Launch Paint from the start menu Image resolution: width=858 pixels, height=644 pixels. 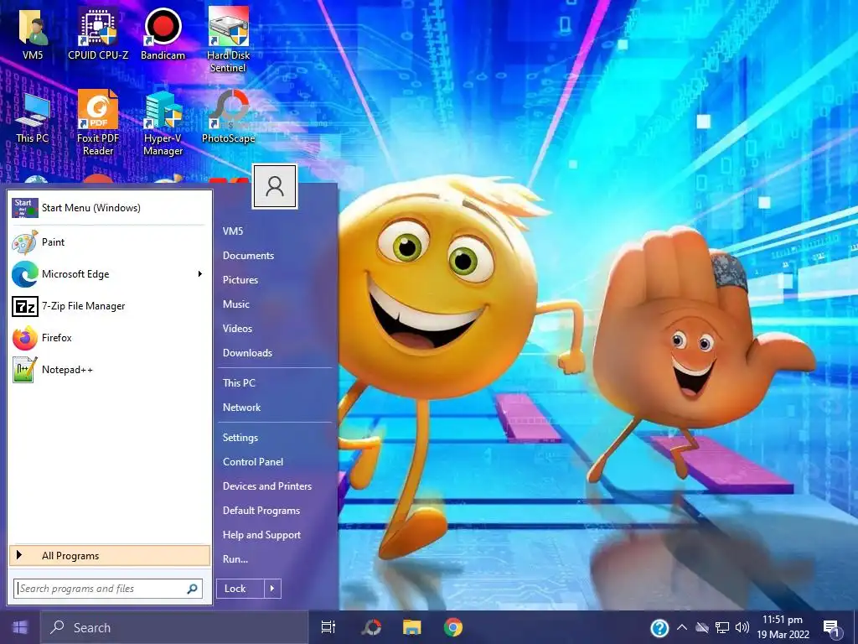[110, 242]
